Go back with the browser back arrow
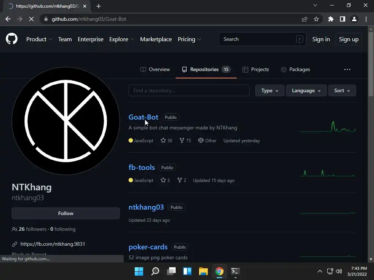 click(x=8, y=19)
